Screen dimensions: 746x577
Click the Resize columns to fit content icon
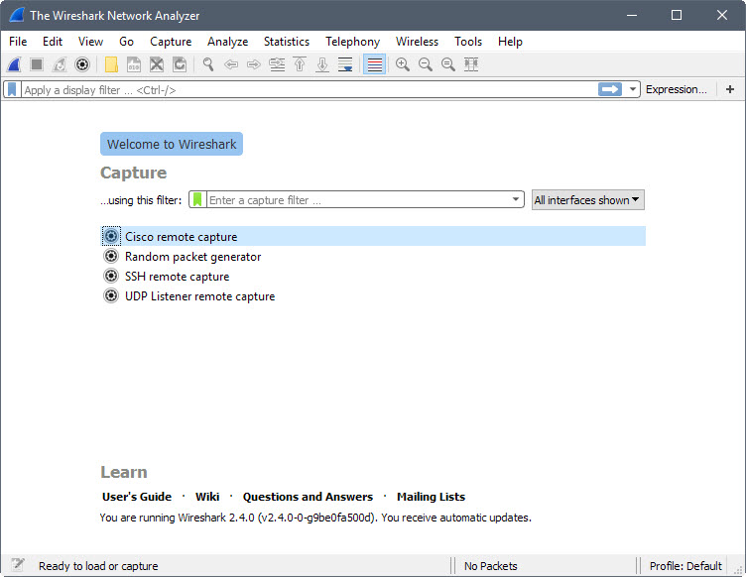(471, 64)
